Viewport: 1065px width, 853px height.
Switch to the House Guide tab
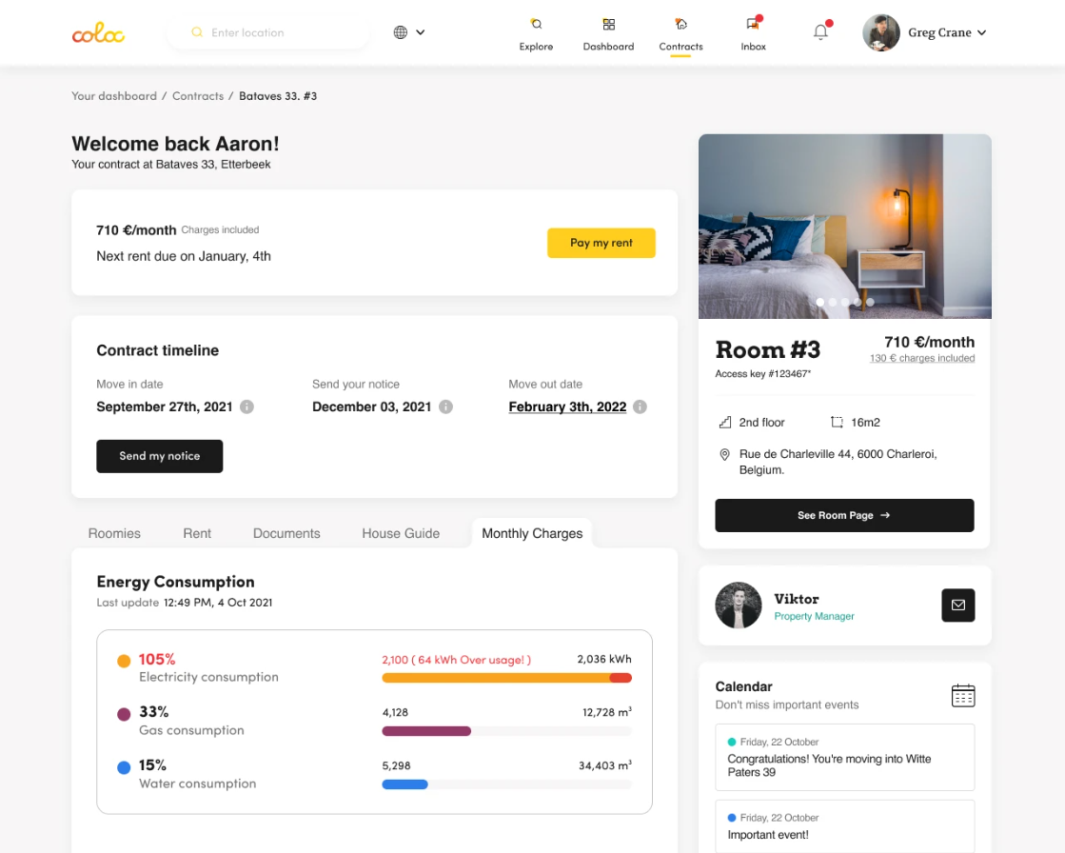point(401,533)
